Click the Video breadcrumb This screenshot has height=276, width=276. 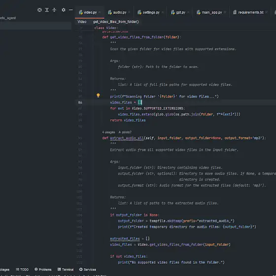click(x=82, y=22)
